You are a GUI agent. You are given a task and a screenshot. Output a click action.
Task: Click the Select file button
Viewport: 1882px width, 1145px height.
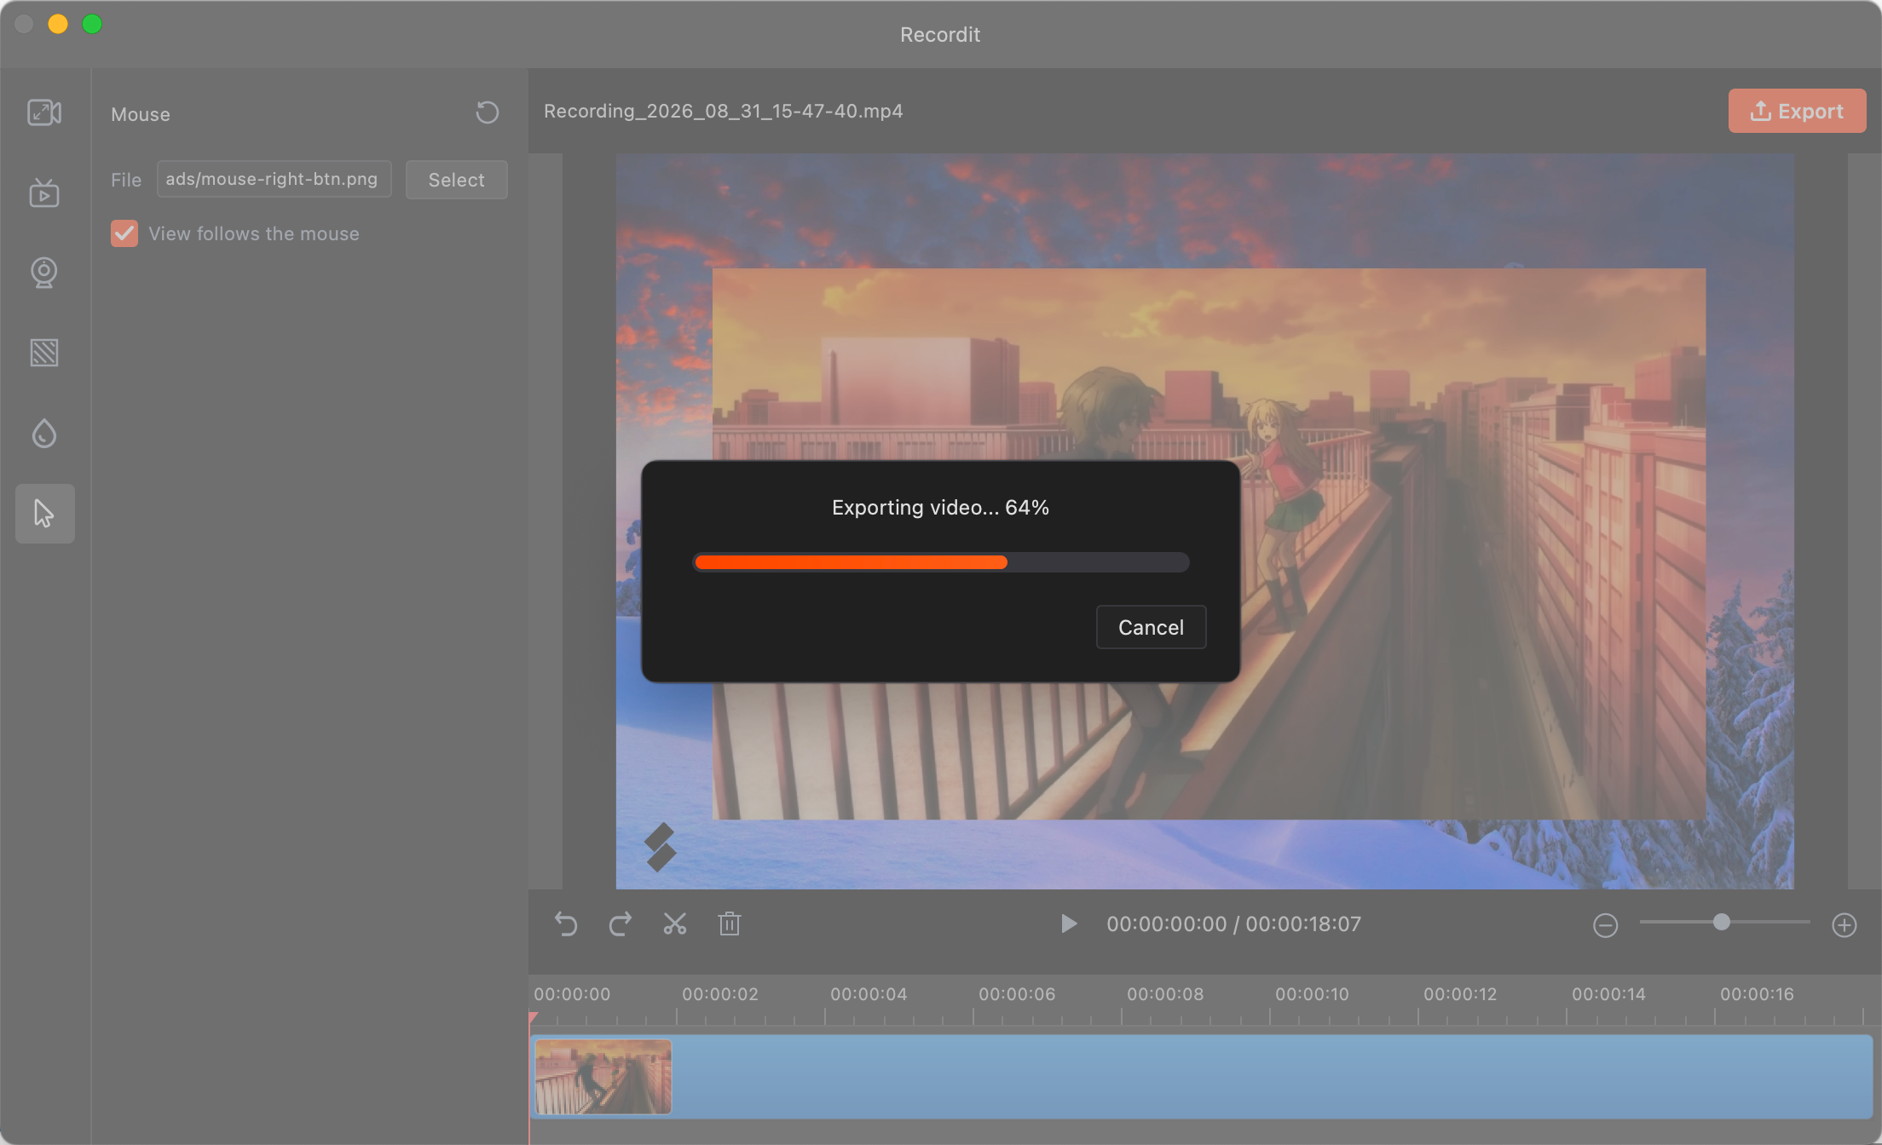click(456, 180)
